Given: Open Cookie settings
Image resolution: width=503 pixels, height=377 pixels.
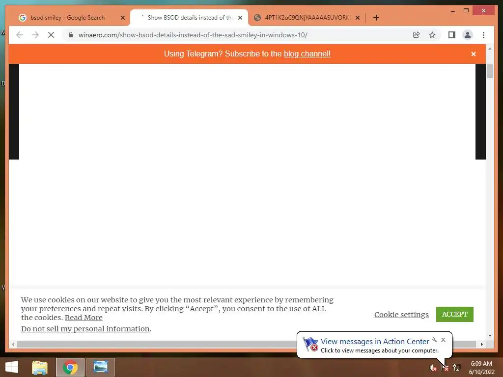Looking at the screenshot, I should (401, 315).
